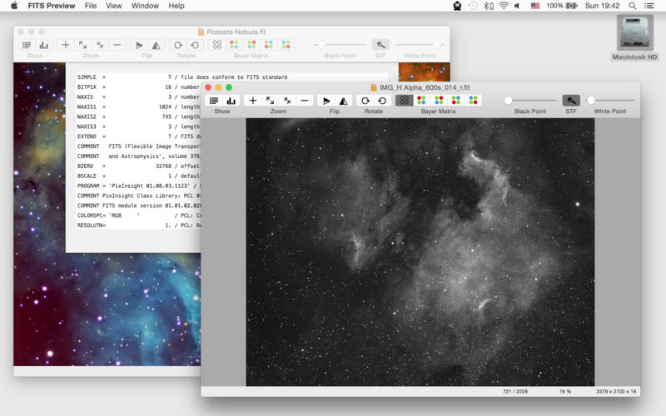Viewport: 666px width, 416px height.
Task: Open Notification Center in menu bar
Action: click(649, 6)
